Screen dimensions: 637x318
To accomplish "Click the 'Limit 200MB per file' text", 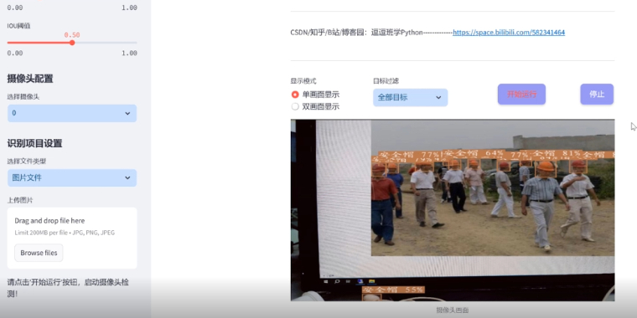I will pyautogui.click(x=65, y=233).
